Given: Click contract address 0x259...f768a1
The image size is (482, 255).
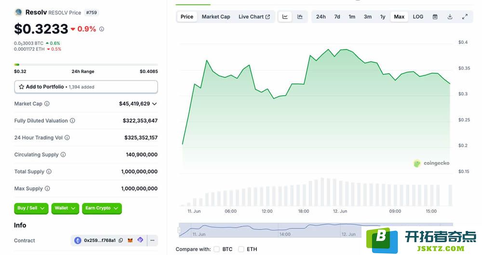Looking at the screenshot, I should click(x=100, y=240).
